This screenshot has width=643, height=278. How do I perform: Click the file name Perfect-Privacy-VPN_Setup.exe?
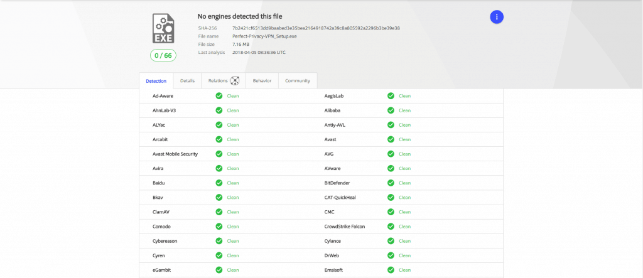click(x=264, y=36)
